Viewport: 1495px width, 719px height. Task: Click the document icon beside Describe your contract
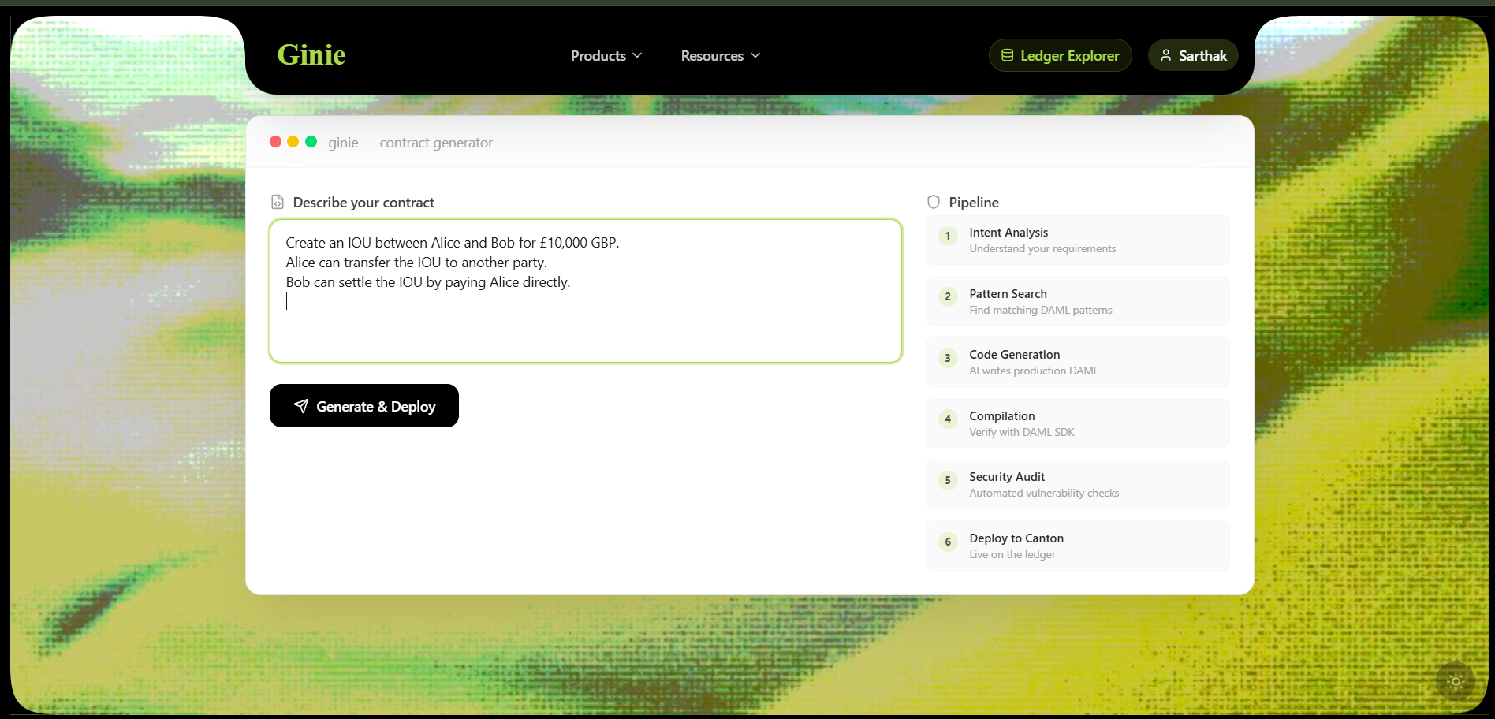click(x=278, y=202)
